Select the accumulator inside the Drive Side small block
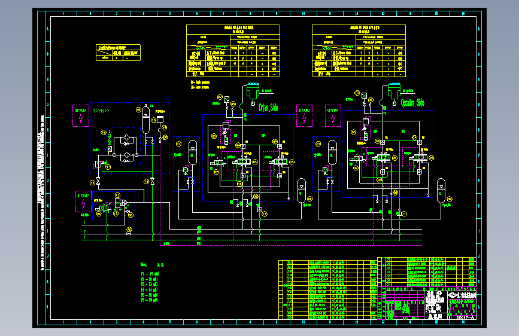 192,152
